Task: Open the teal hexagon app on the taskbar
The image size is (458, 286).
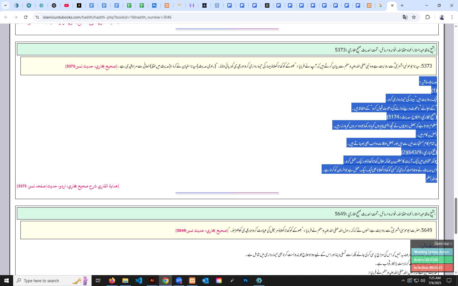Action: click(259, 281)
